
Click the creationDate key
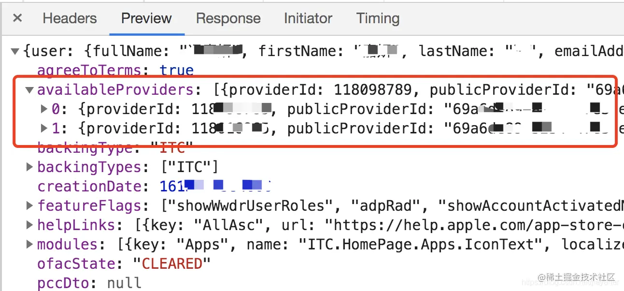[x=89, y=187]
